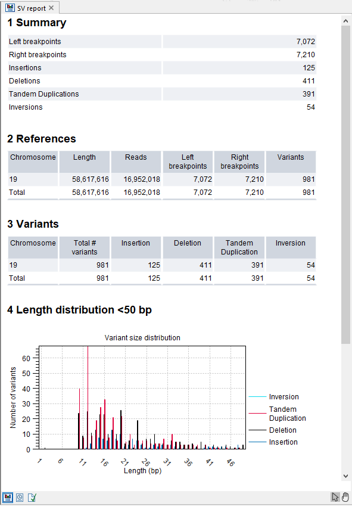This screenshot has height=506, width=352.
Task: Select the SV report tab
Action: click(30, 8)
